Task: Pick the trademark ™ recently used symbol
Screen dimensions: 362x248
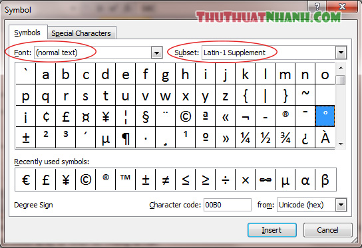Action: point(125,180)
